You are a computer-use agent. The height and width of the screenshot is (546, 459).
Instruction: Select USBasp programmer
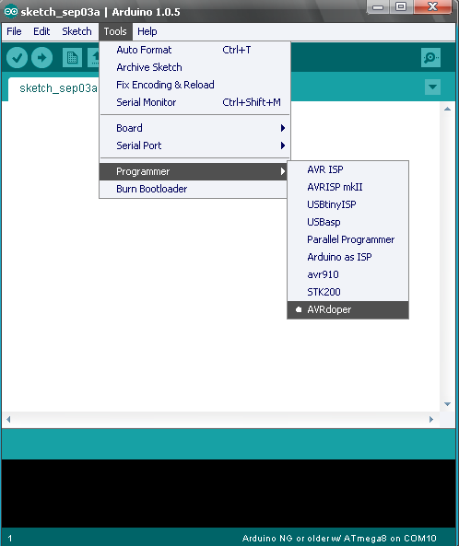[x=347, y=222]
